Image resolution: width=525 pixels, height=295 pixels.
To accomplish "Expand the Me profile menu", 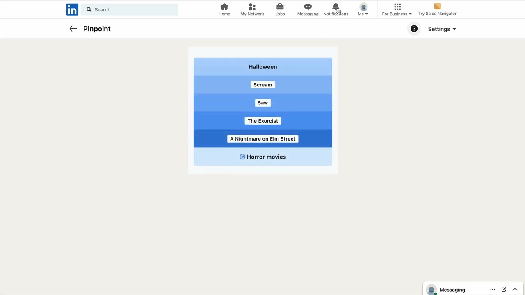I will (363, 9).
